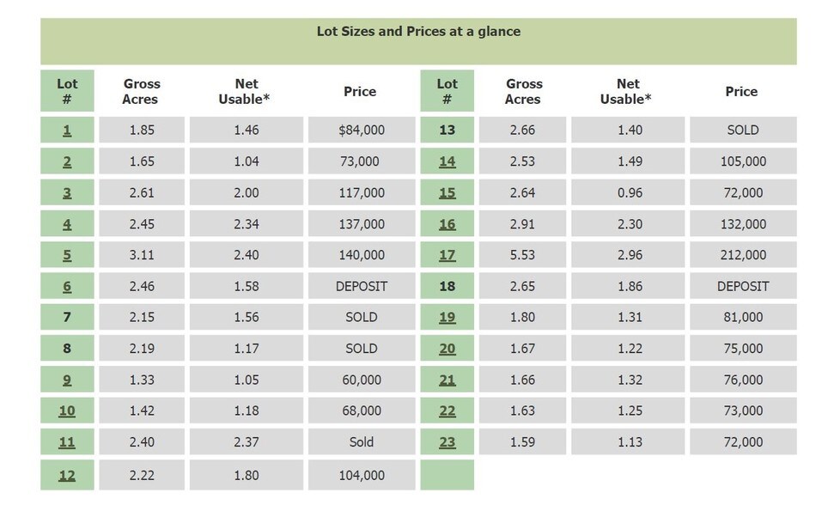Open the Lot 1 link
Viewport: 840px width, 505px height.
(67, 131)
